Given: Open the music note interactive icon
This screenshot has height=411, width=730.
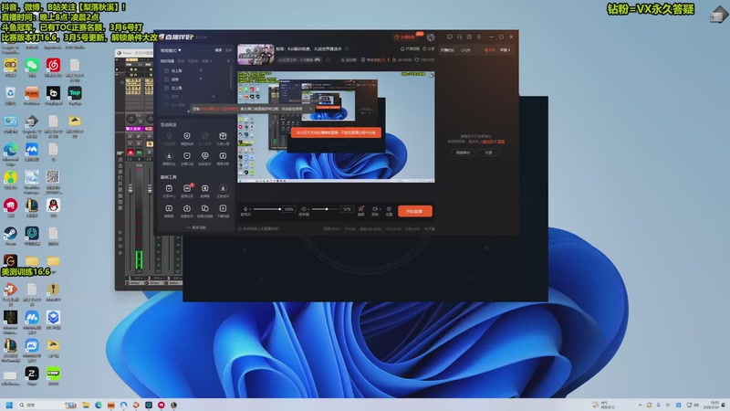Looking at the screenshot, I should [x=223, y=155].
